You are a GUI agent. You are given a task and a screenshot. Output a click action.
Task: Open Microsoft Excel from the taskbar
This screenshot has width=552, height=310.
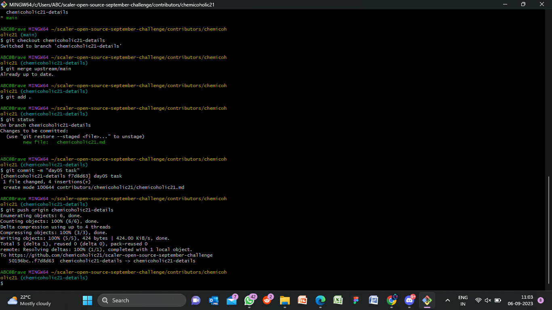(x=337, y=300)
